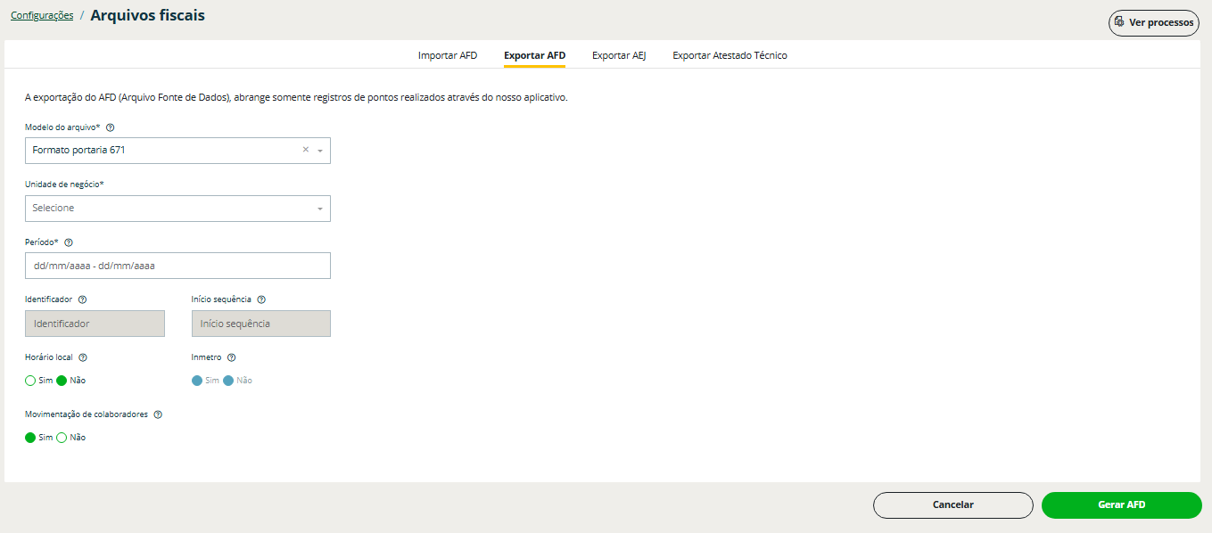The width and height of the screenshot is (1212, 533).
Task: Choose Não for Movimentação de colaboradores
Action: tap(62, 438)
